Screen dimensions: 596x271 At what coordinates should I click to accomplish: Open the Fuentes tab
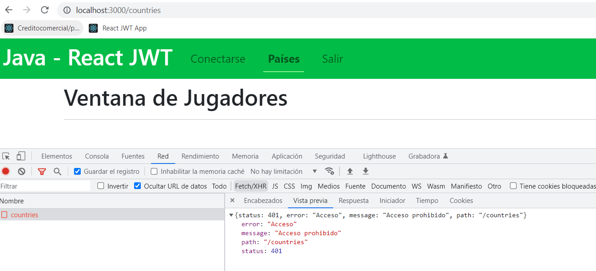(x=133, y=156)
